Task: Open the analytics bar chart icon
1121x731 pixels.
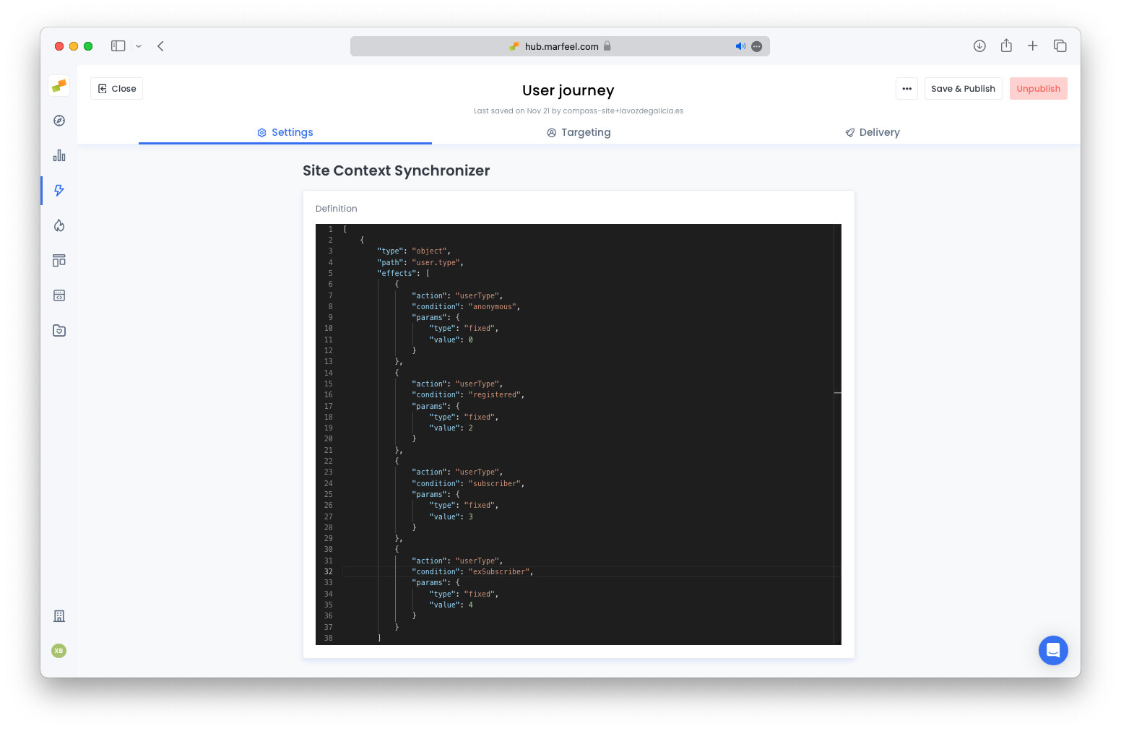Action: pyautogui.click(x=59, y=155)
